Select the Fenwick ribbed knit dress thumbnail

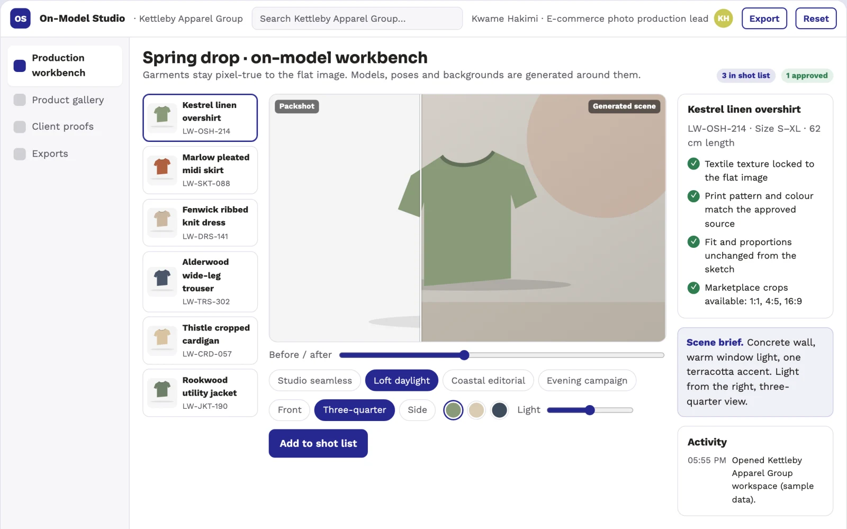(162, 222)
